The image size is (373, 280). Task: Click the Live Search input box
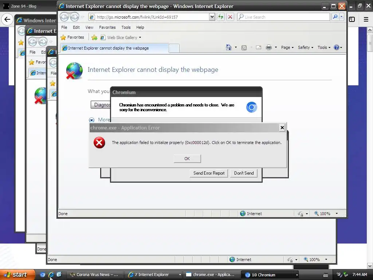tap(283, 17)
